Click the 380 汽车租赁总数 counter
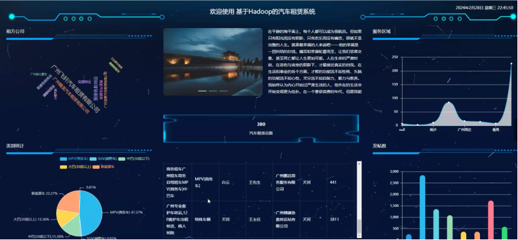Screen dimensions: 518x240 coord(261,128)
